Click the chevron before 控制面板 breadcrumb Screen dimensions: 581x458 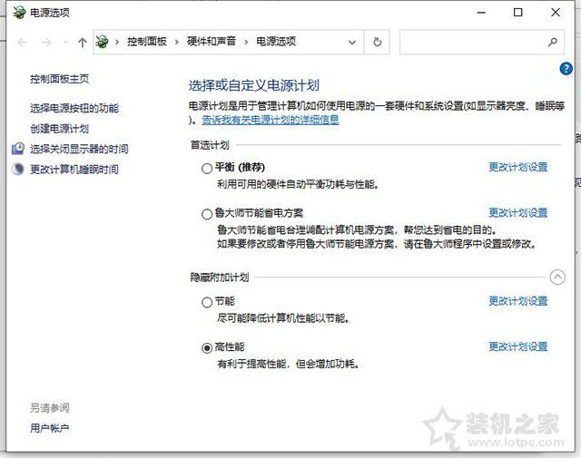117,42
